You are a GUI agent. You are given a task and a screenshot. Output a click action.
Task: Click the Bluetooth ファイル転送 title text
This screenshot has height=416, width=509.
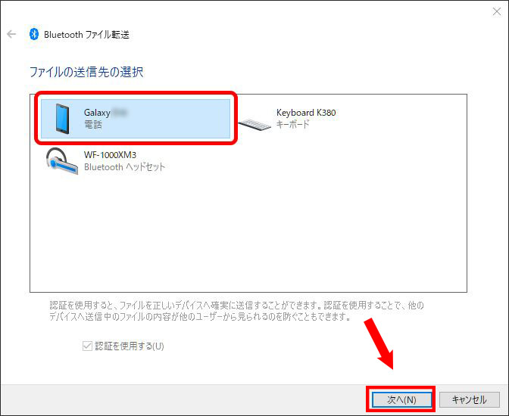[86, 35]
